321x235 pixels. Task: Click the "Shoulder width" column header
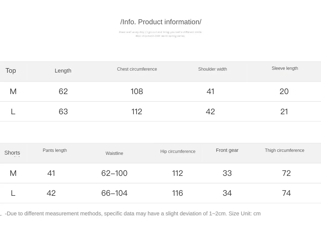click(212, 69)
